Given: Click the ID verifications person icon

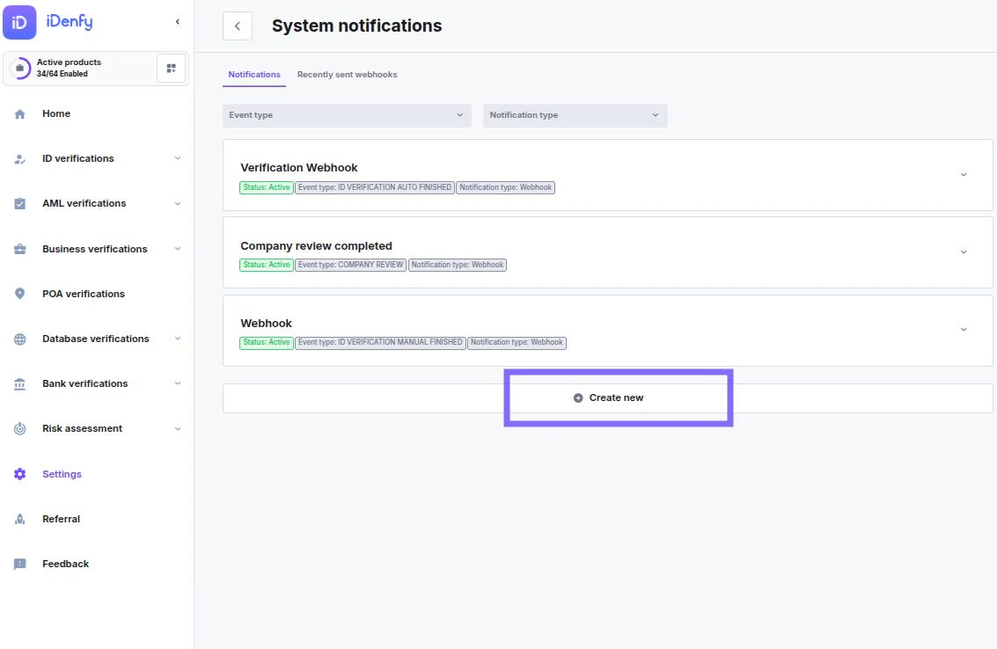Looking at the screenshot, I should pos(19,159).
